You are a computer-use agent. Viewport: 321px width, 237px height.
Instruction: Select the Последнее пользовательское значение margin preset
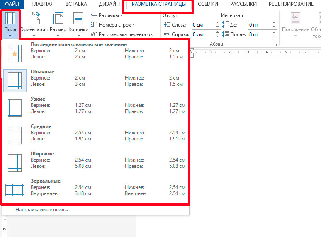click(x=96, y=53)
